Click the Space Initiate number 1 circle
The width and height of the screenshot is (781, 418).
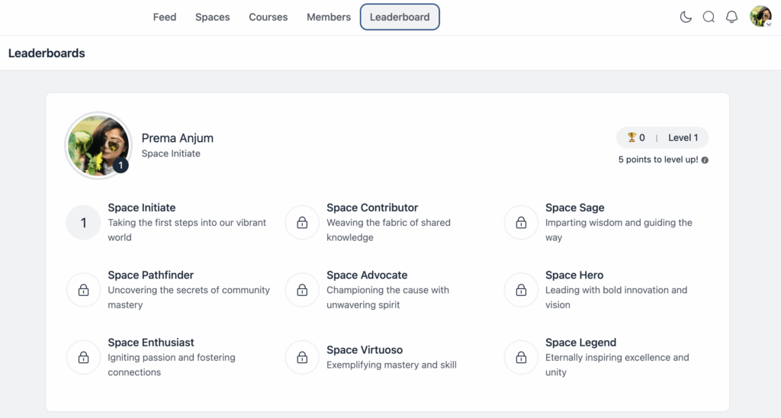83,222
